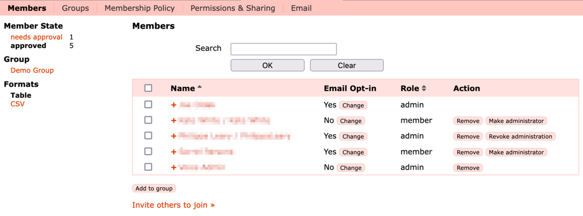
Task: Sort members by Role column arrows
Action: (x=424, y=89)
